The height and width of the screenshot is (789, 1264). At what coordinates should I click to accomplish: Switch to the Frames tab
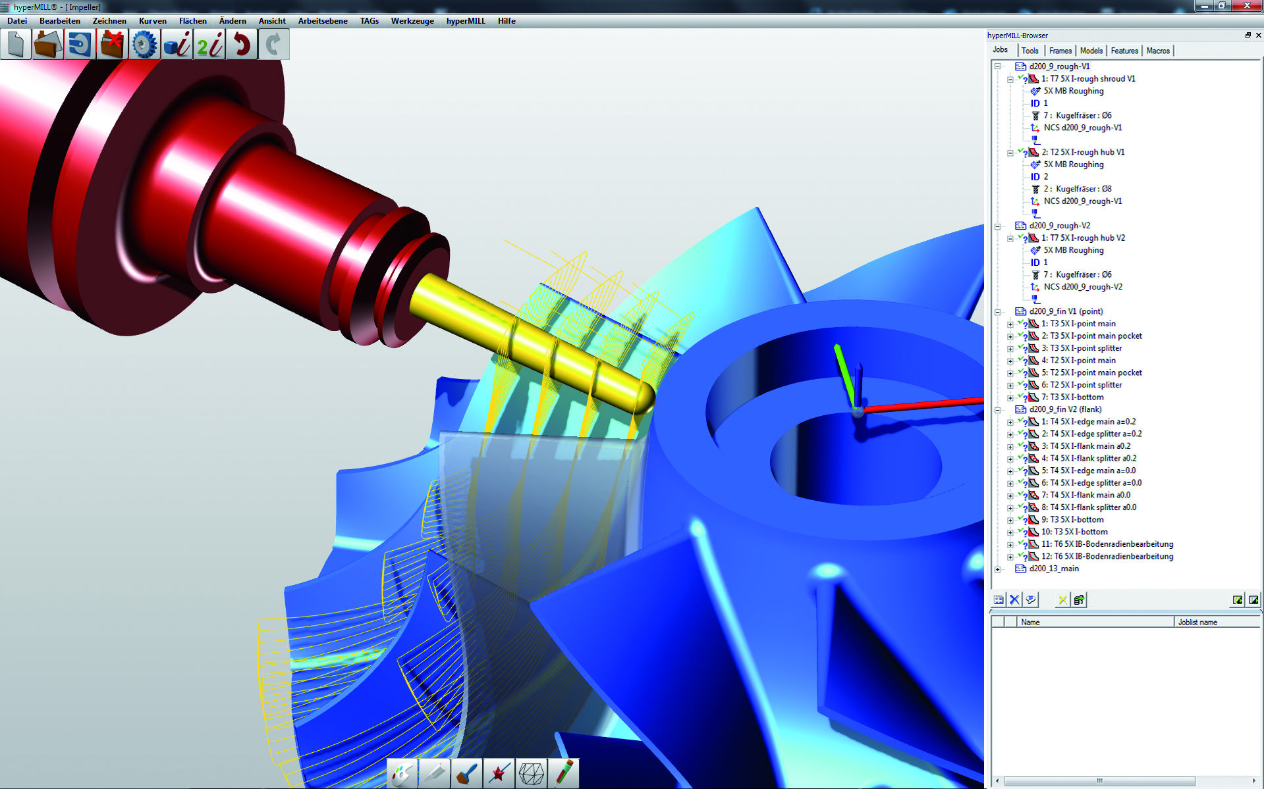click(x=1060, y=51)
